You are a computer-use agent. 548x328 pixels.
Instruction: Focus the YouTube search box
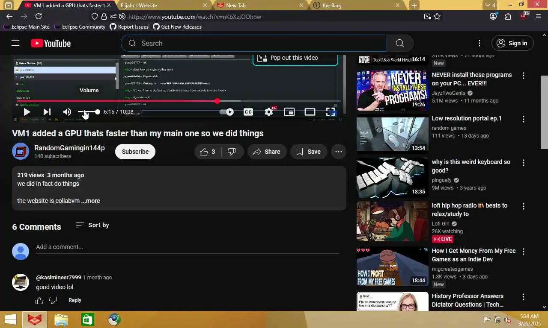point(253,43)
